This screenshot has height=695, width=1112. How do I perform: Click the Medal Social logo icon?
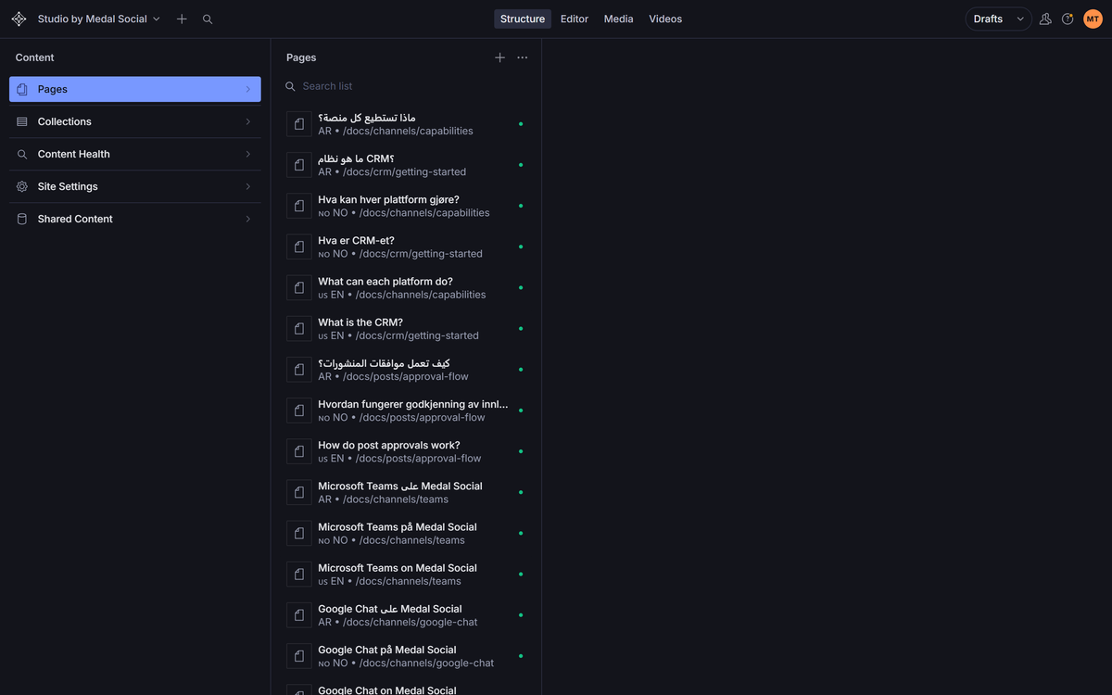click(19, 19)
